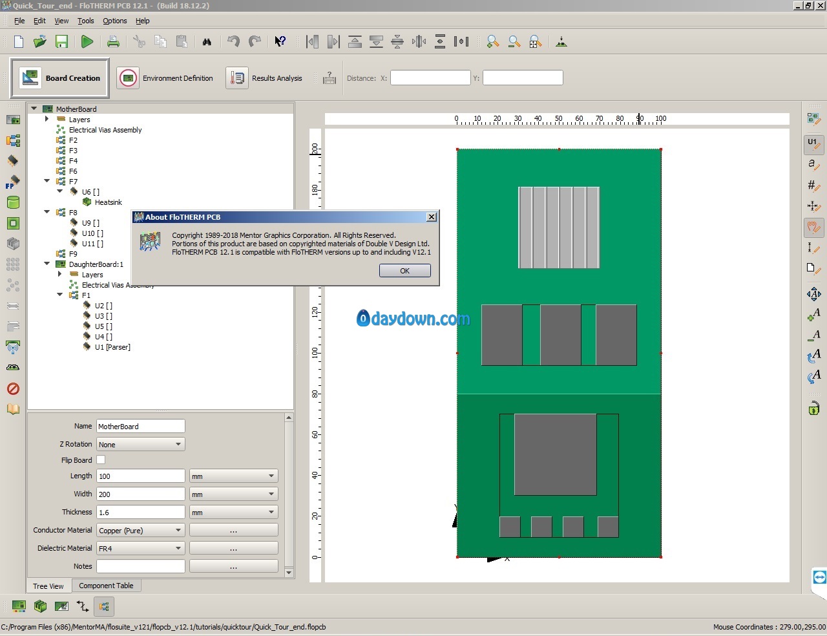
Task: Collapse the U6 [] node
Action: [59, 191]
